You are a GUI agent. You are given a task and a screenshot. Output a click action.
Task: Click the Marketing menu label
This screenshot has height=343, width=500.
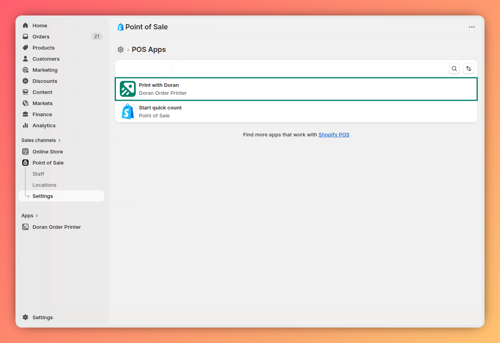(45, 70)
